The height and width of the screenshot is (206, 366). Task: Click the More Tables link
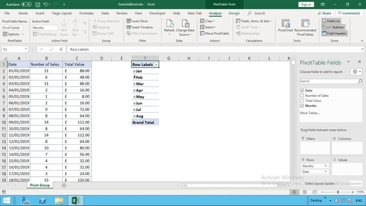pyautogui.click(x=310, y=113)
